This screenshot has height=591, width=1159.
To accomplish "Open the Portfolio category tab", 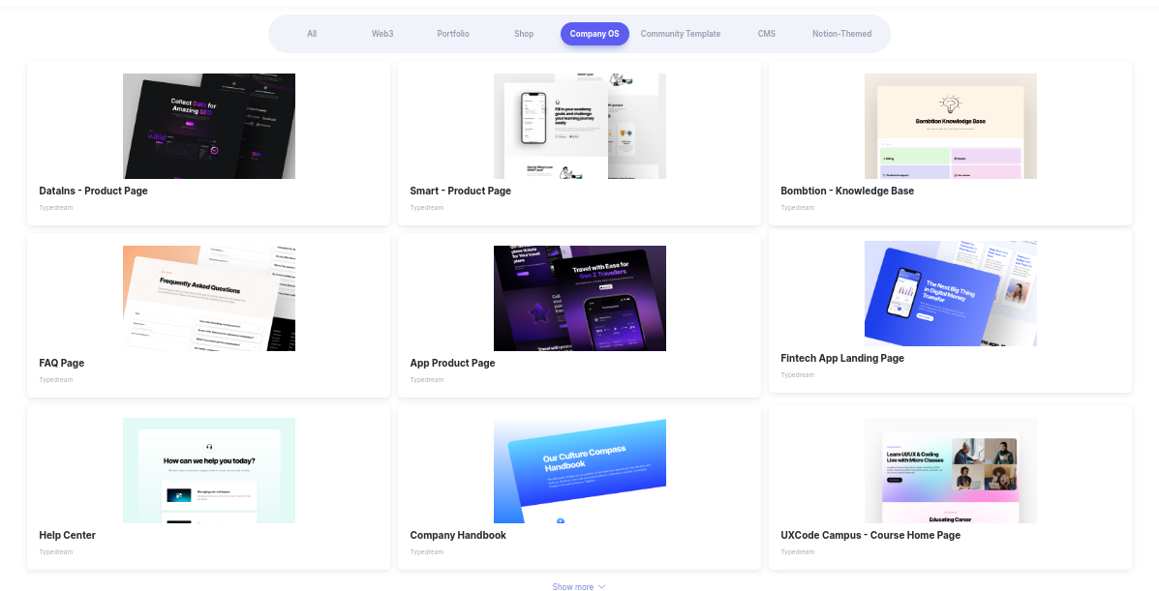I will tap(453, 34).
